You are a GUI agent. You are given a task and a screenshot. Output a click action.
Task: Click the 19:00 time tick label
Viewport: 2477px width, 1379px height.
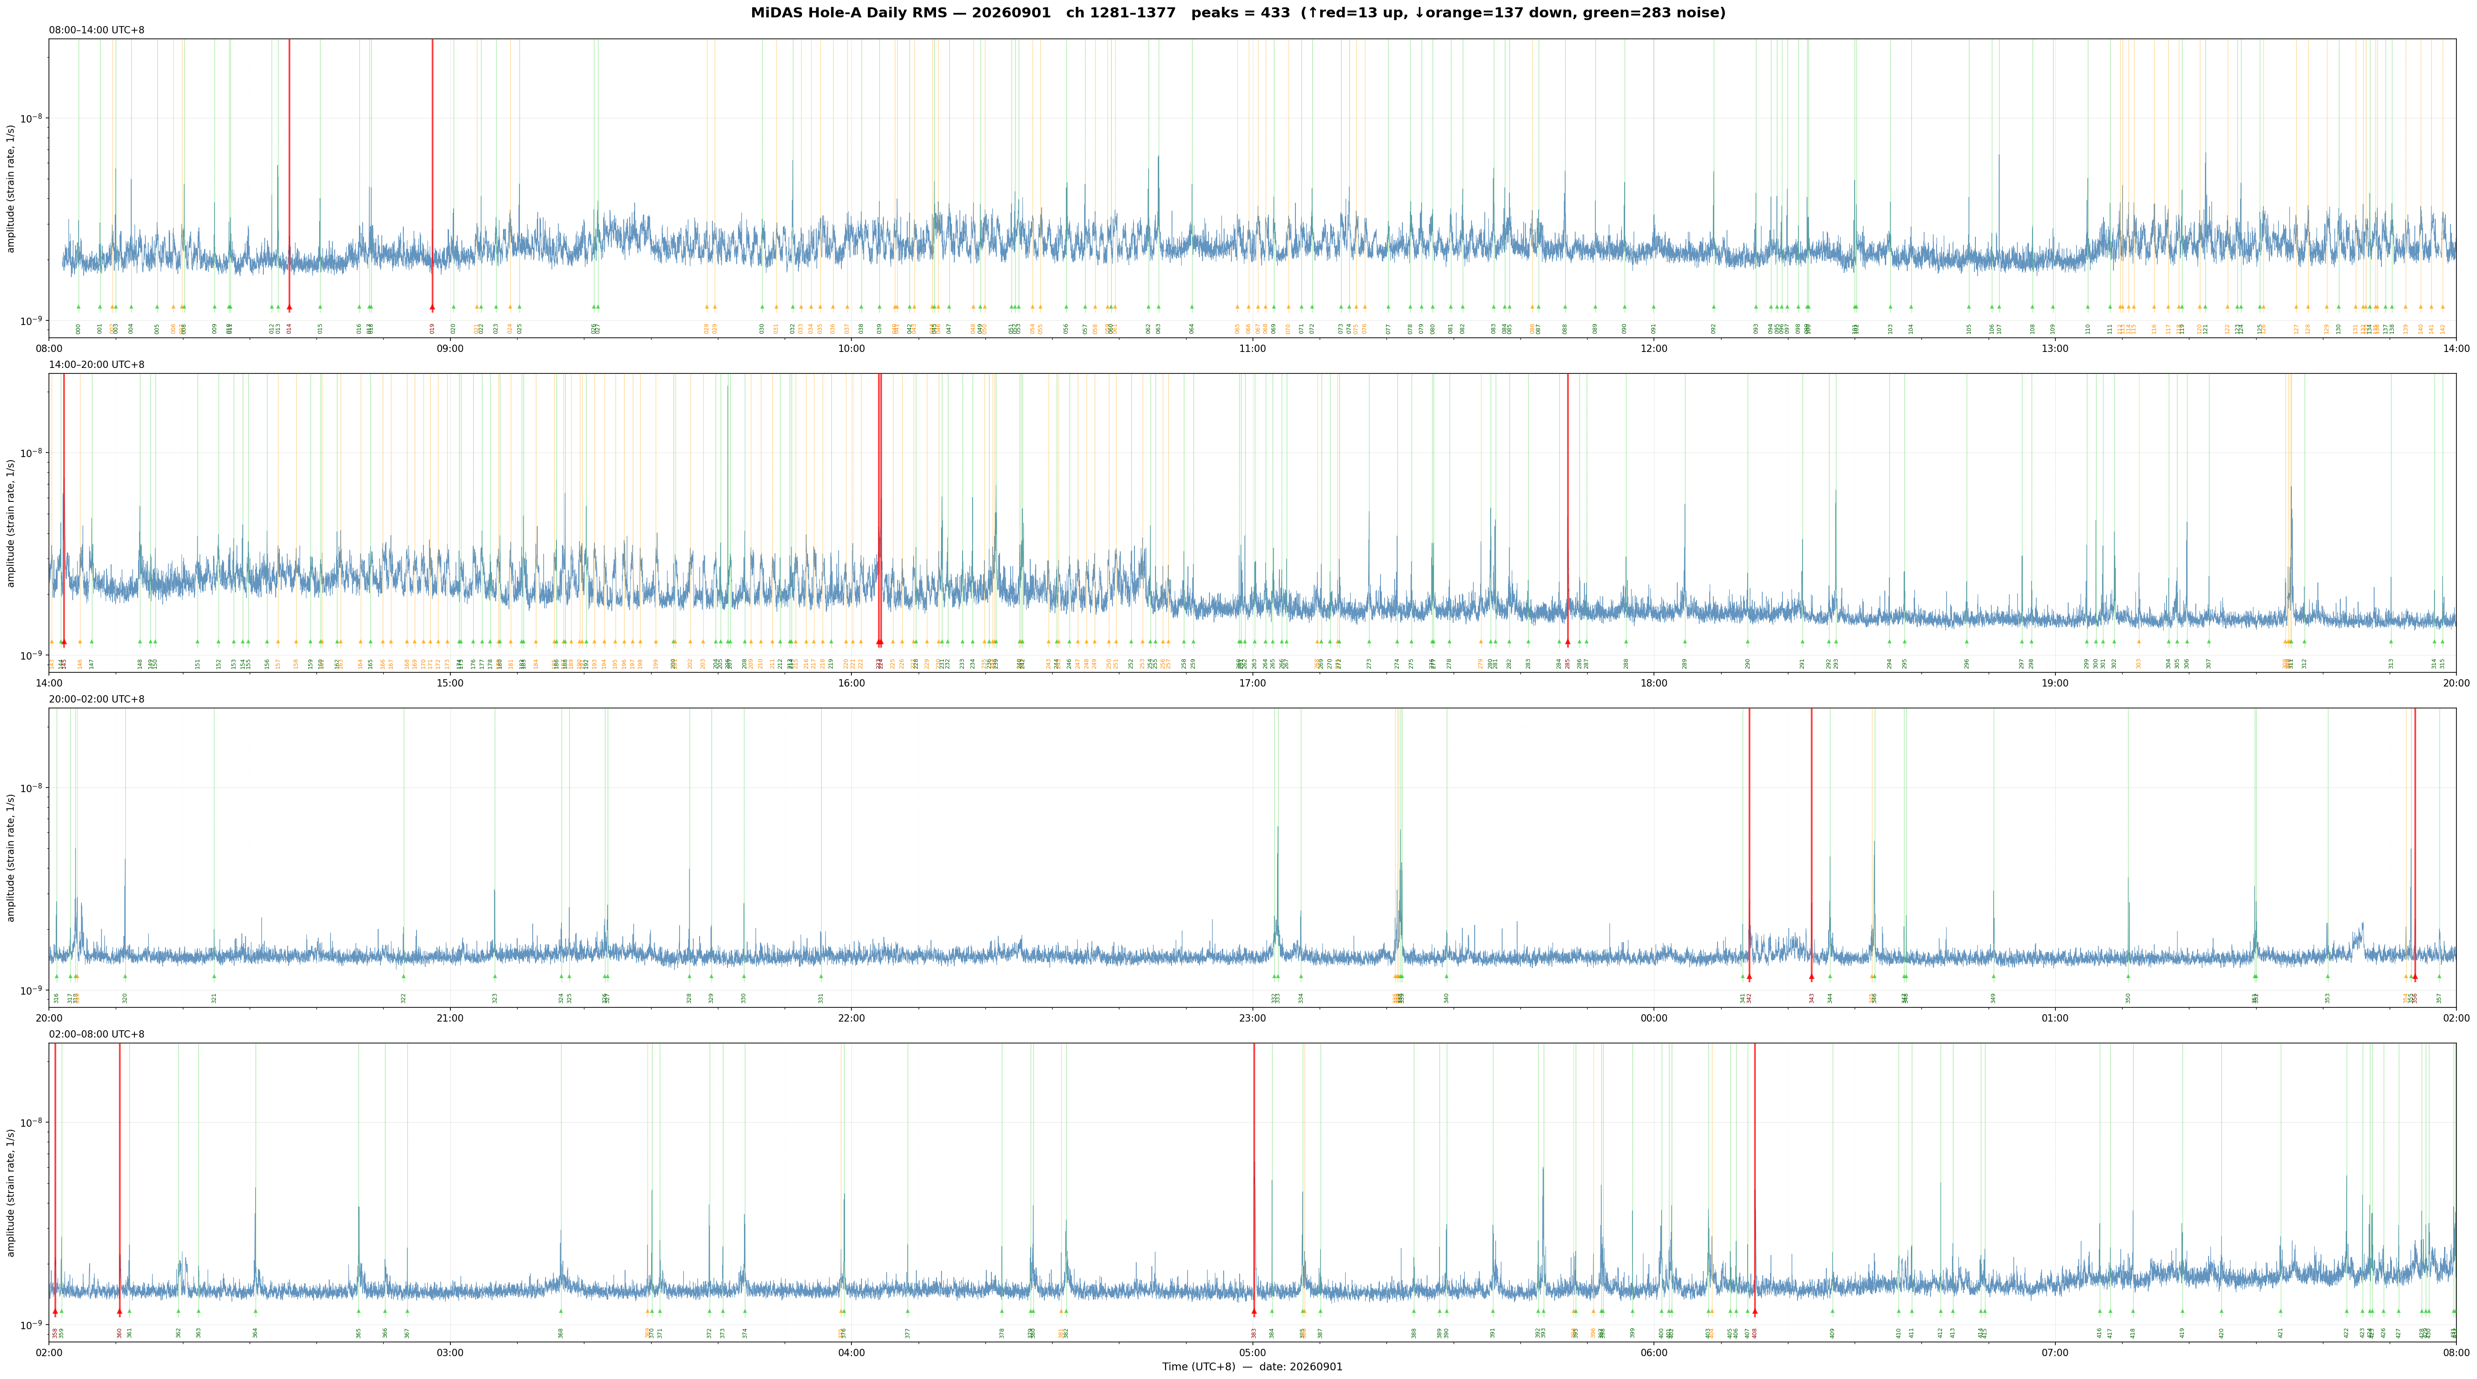coord(2055,683)
